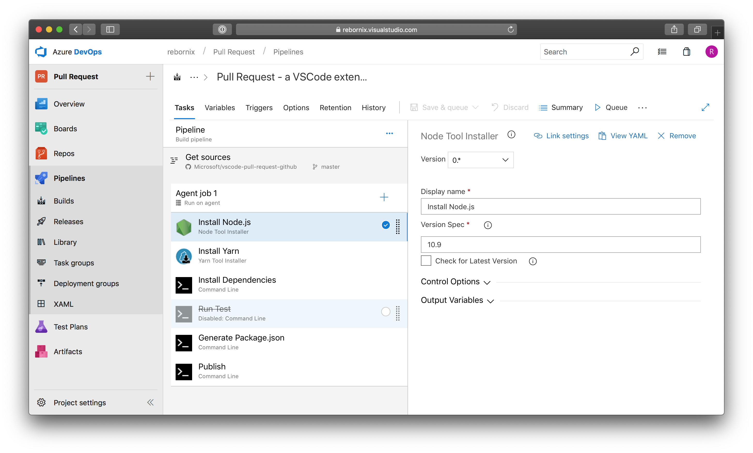This screenshot has width=753, height=453.
Task: Toggle Safari sidebar button
Action: (110, 29)
